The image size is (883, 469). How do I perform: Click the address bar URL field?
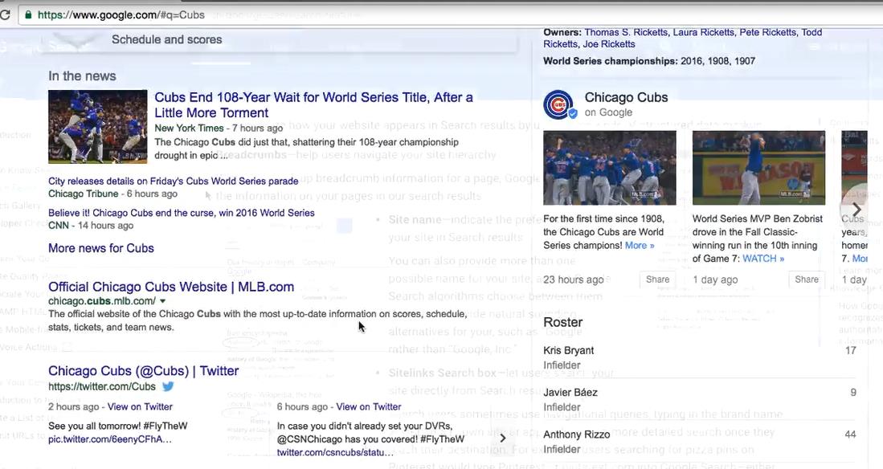(x=451, y=14)
